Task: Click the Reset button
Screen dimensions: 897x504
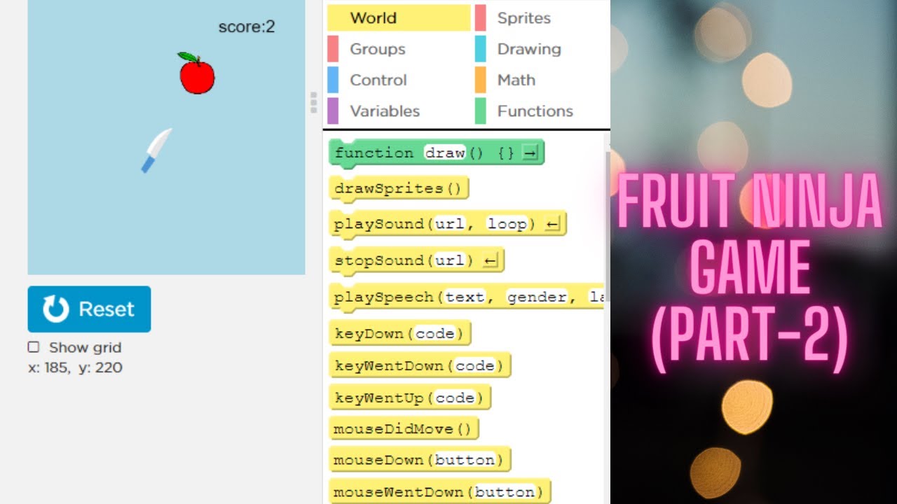Action: 89,309
